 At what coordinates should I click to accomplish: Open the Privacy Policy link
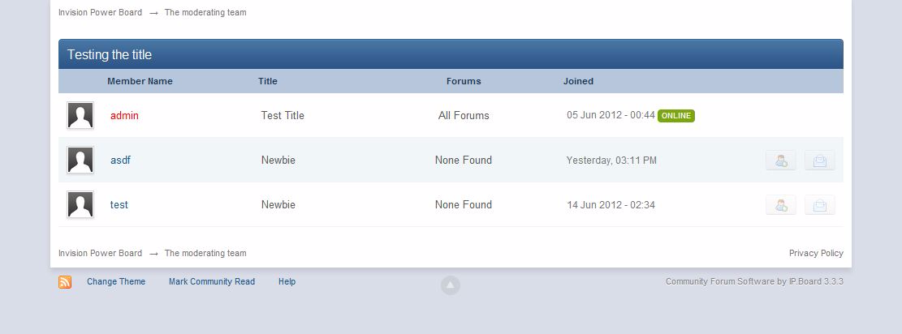pyautogui.click(x=816, y=254)
